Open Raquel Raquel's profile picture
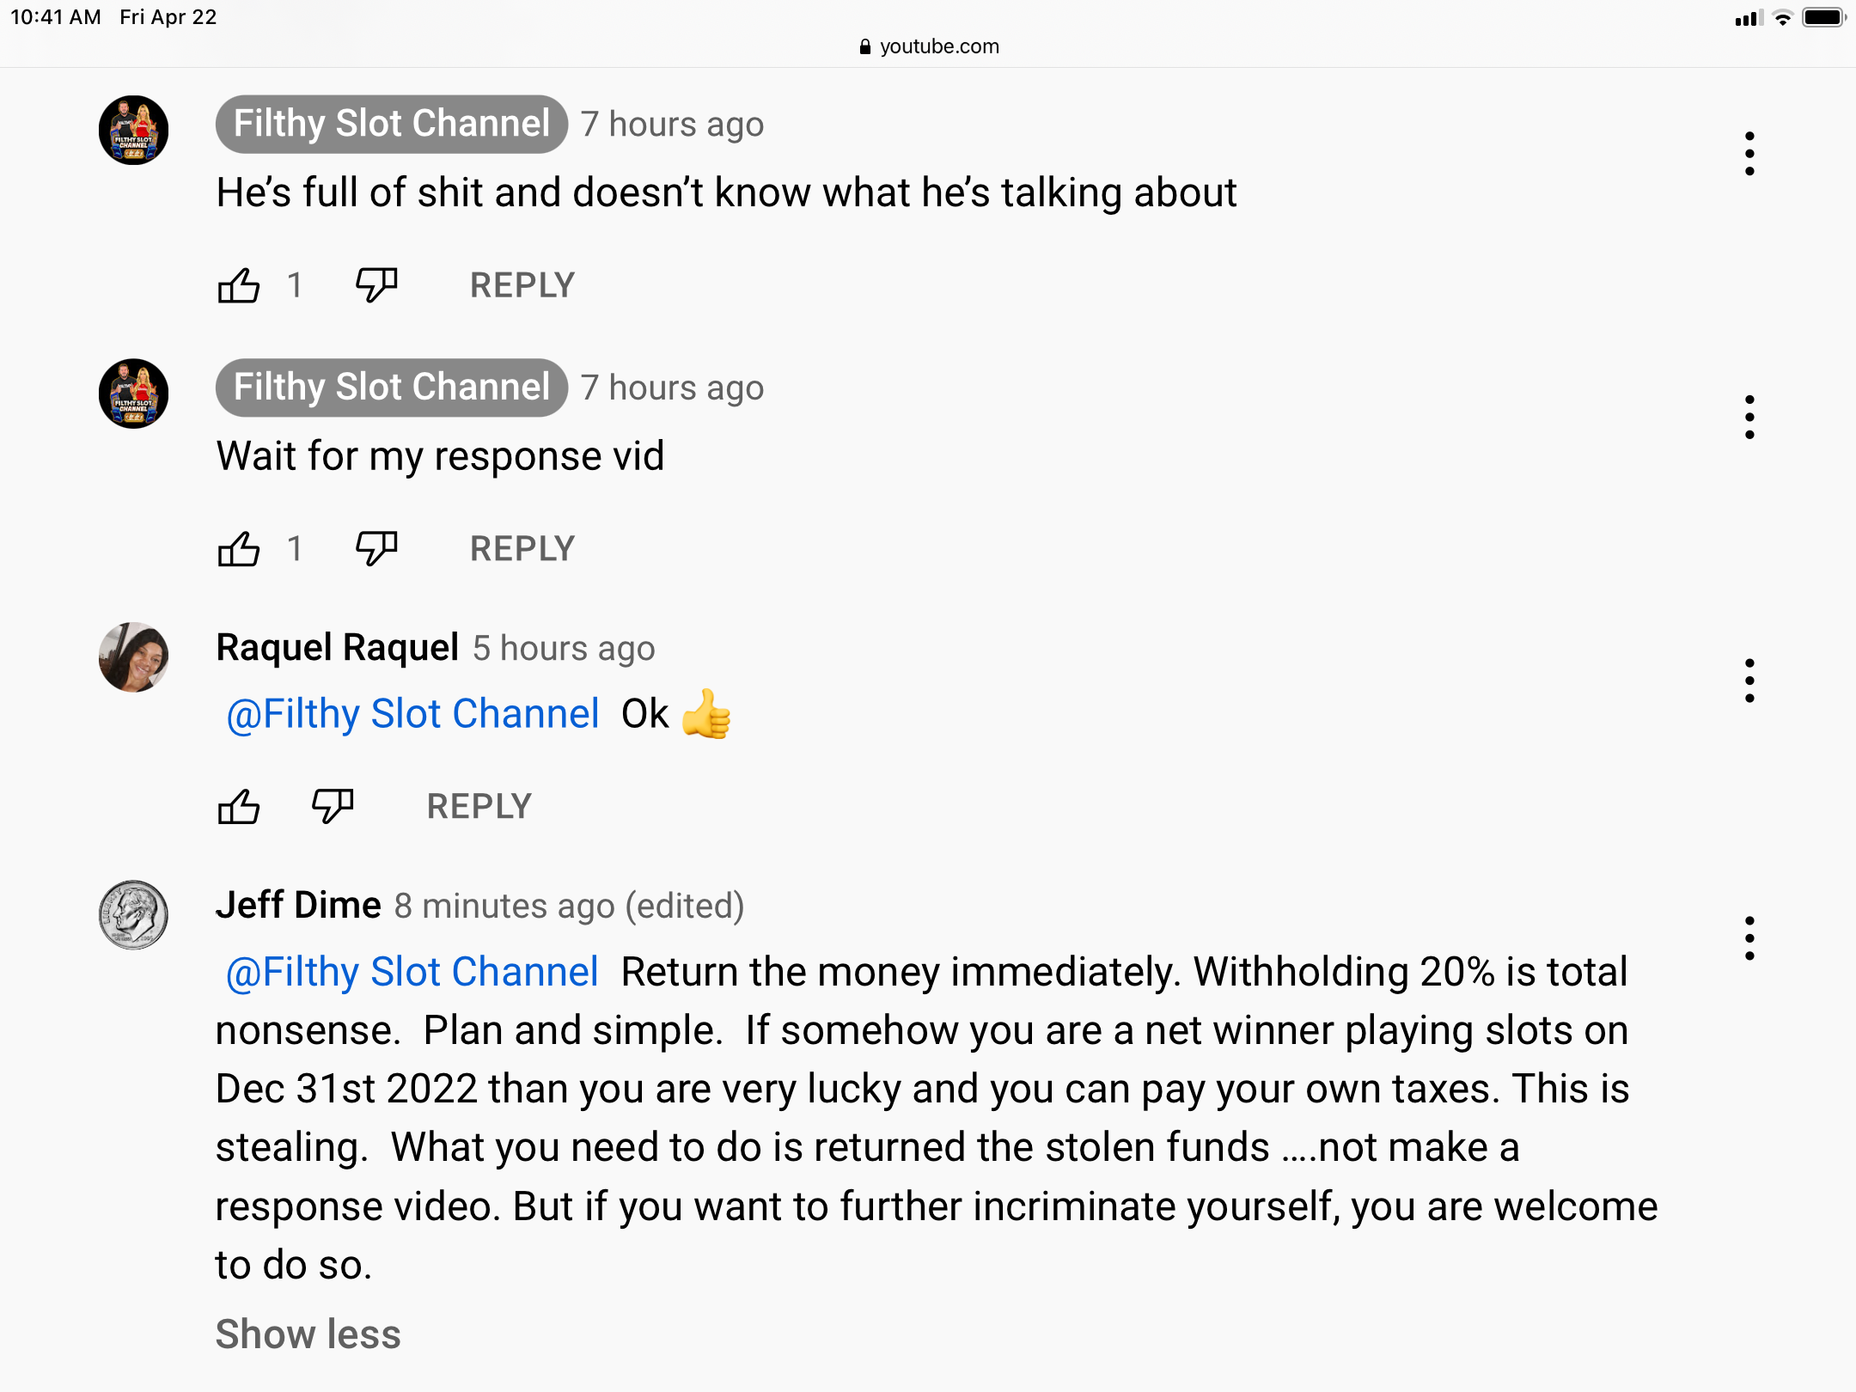The width and height of the screenshot is (1856, 1392). point(133,657)
